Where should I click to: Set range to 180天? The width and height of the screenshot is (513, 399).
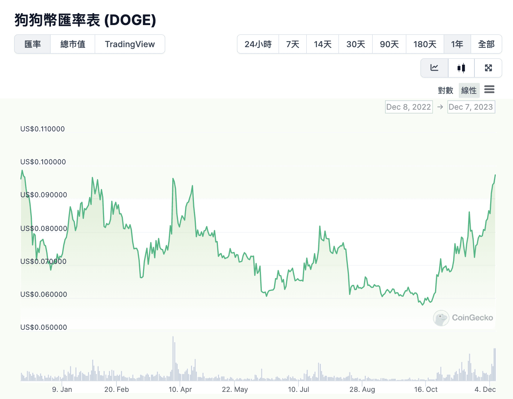click(x=425, y=44)
